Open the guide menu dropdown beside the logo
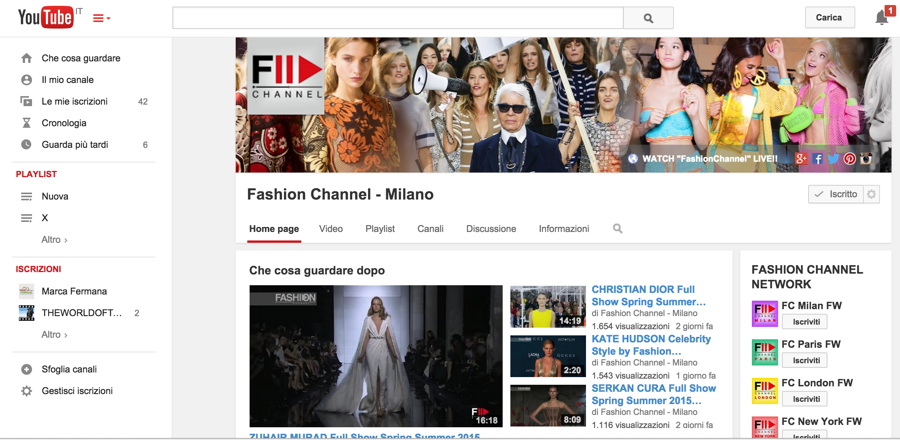900x440 pixels. pyautogui.click(x=101, y=18)
